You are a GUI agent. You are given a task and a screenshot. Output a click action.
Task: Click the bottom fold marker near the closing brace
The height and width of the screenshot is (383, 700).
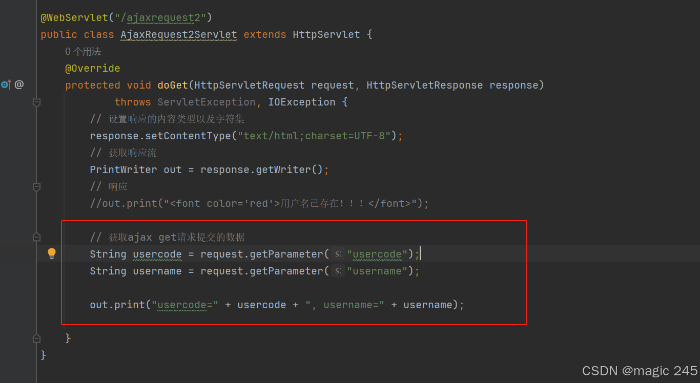coord(36,338)
